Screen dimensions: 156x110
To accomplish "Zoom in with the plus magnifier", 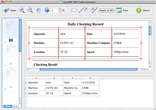I will click(x=22, y=10).
